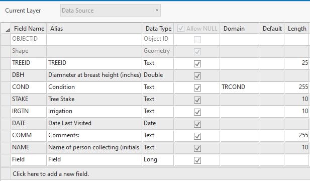Edit the length 10 for STAKE
Screen dimensions: 310x181
(297, 100)
